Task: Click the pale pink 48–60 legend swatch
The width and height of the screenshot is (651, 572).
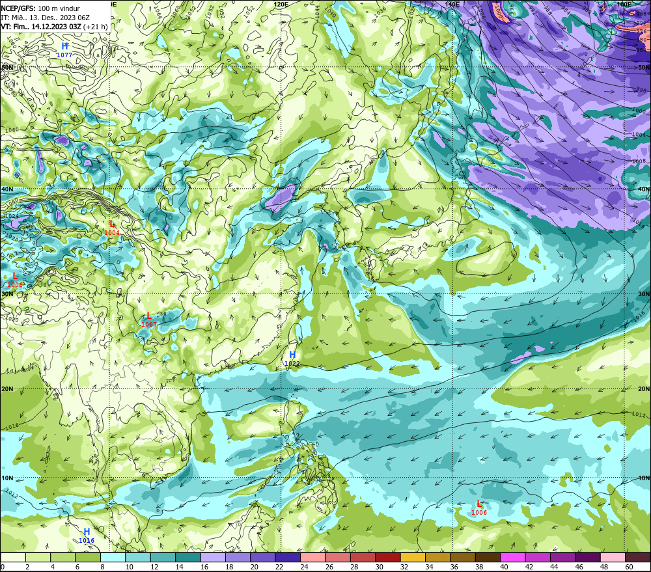Action: coord(613,557)
